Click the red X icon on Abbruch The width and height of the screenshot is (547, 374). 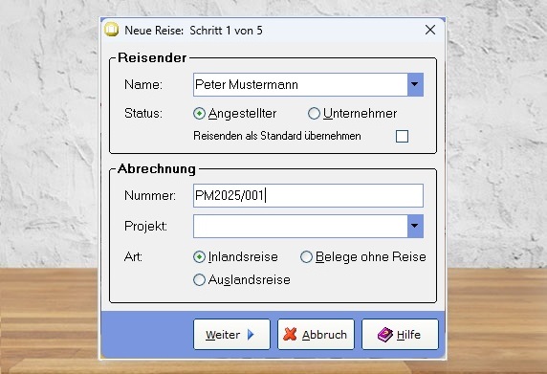pos(291,334)
